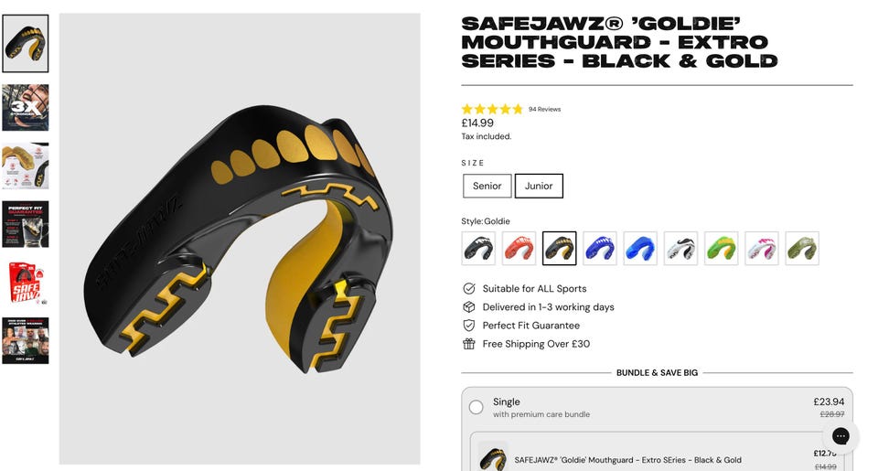Open the 94 Reviews link
Viewport: 878px width, 471px height.
tap(544, 109)
